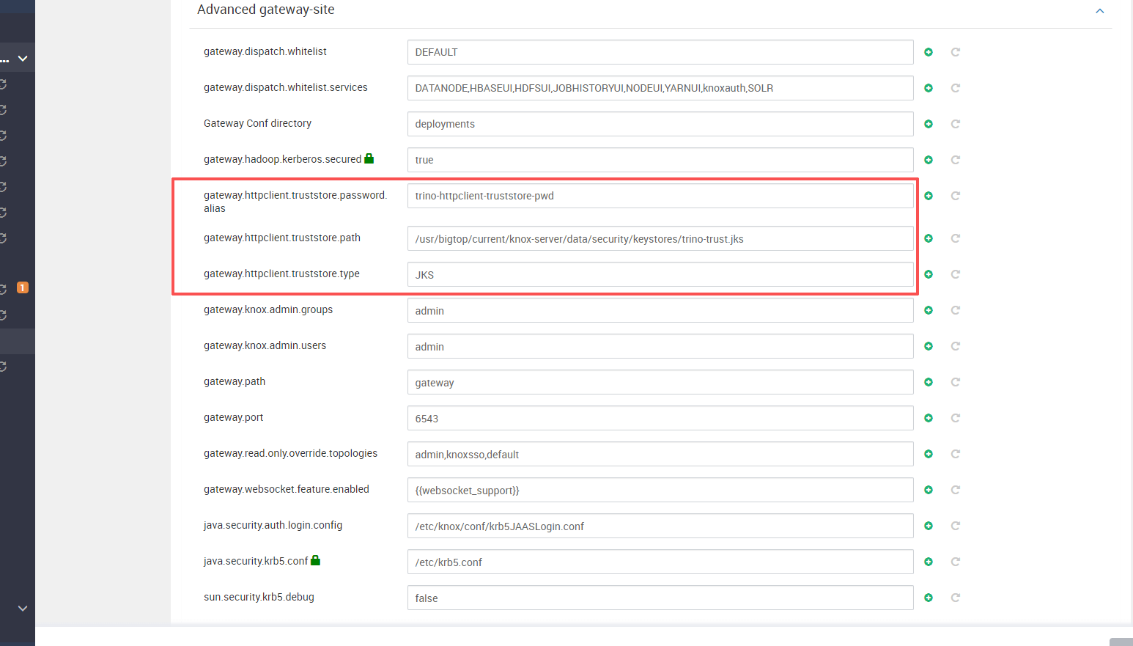The image size is (1133, 646).
Task: Edit gateway.knox.admin.groups field
Action: coord(660,310)
